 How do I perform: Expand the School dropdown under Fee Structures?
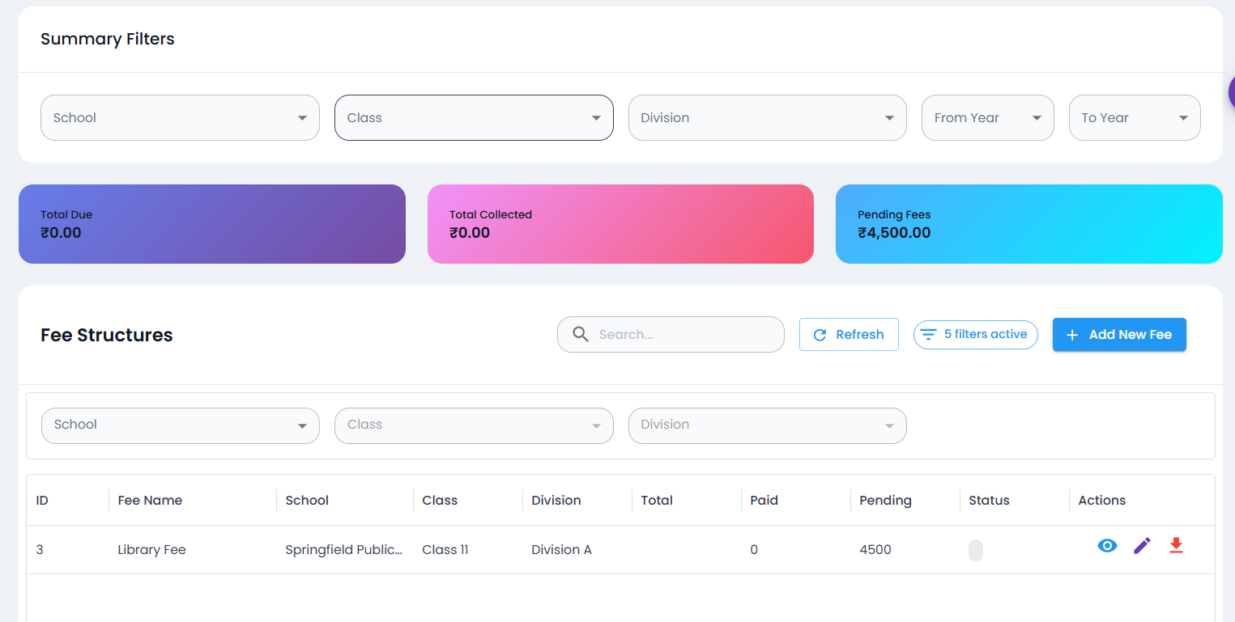point(180,425)
